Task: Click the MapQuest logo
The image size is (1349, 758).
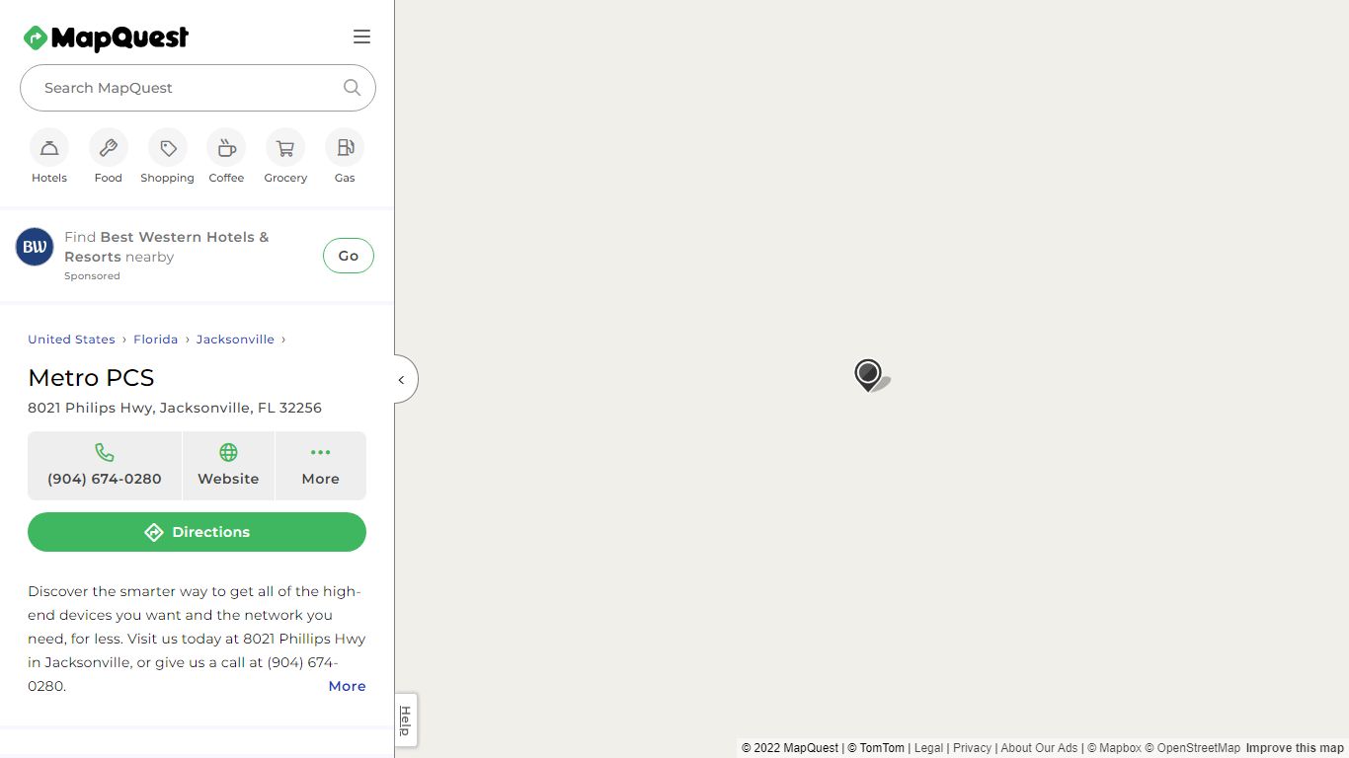Action: tap(106, 38)
